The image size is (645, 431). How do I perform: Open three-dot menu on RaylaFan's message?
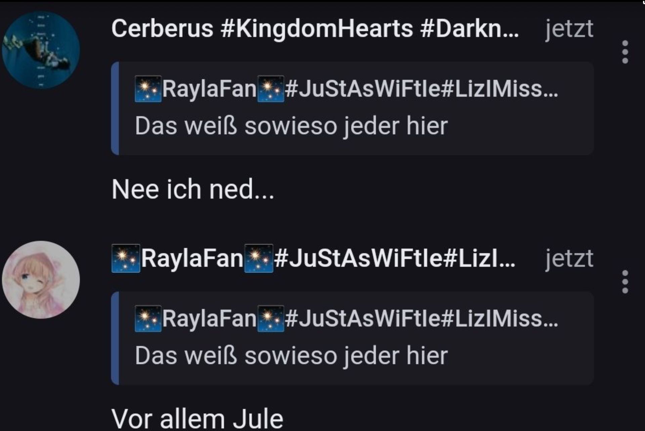pyautogui.click(x=625, y=282)
